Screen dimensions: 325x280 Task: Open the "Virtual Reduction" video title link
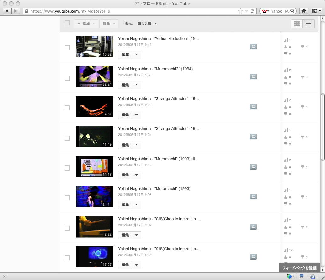point(158,39)
